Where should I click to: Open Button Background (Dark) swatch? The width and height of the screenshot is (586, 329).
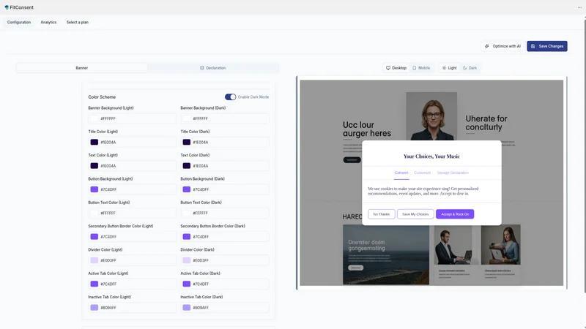[x=187, y=189]
